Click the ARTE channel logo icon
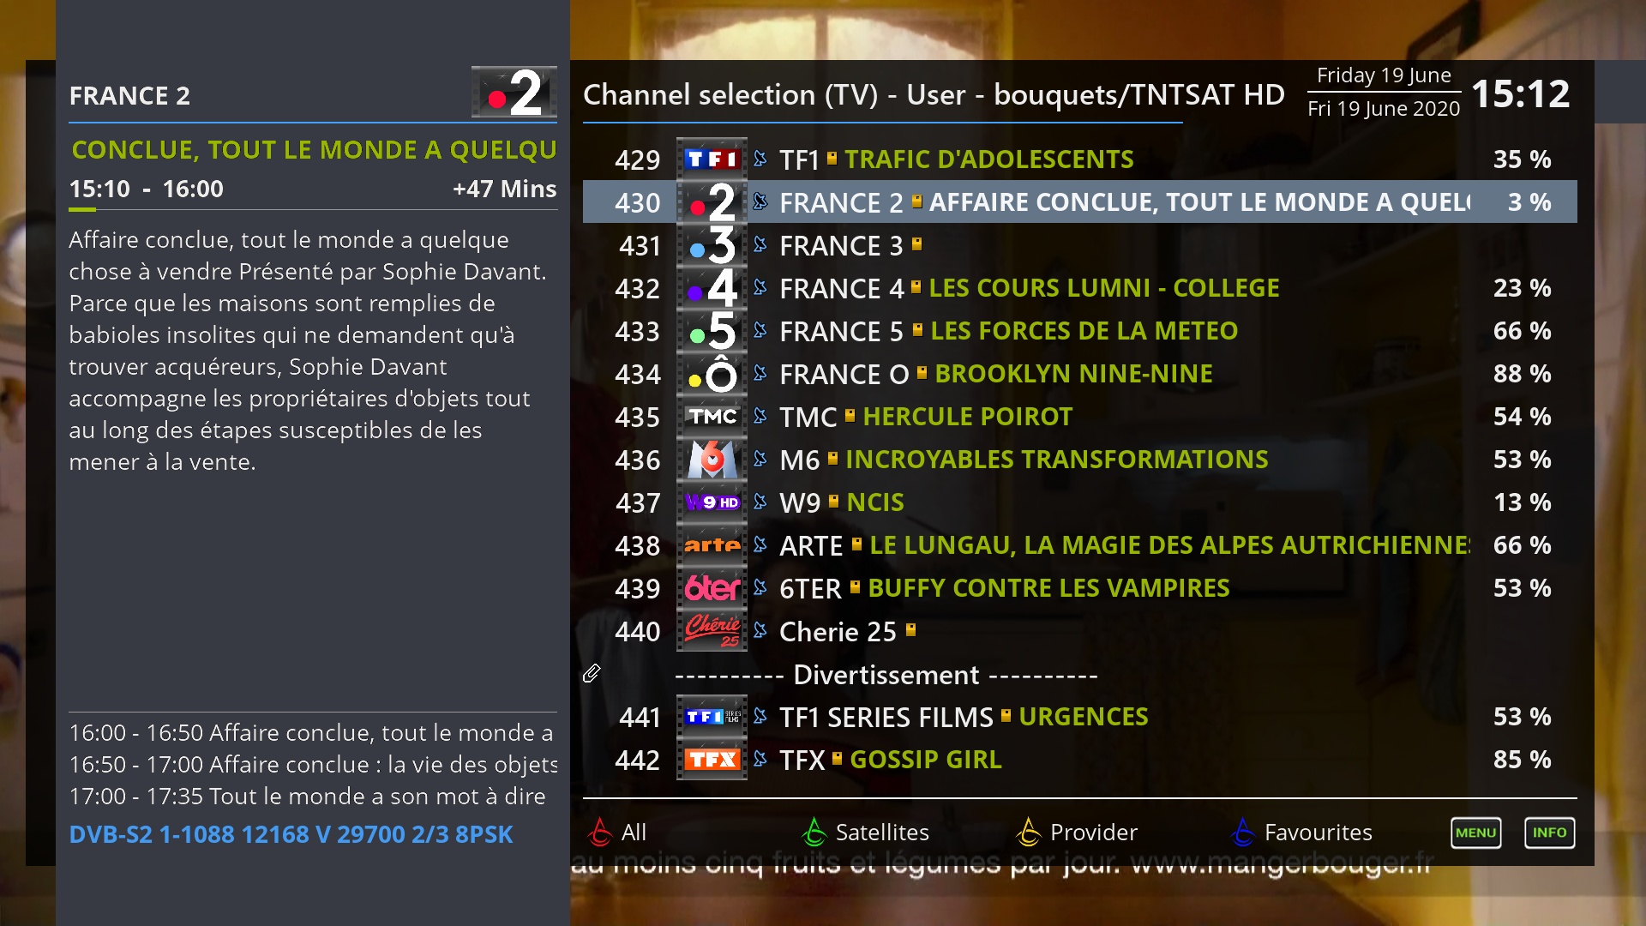1646x926 pixels. 709,543
